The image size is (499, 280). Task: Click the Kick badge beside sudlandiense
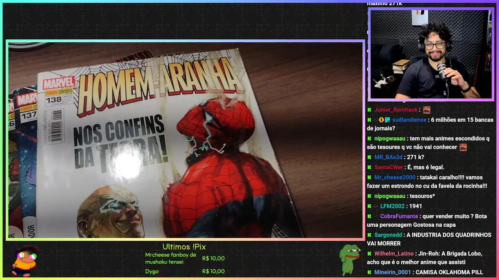(369, 120)
